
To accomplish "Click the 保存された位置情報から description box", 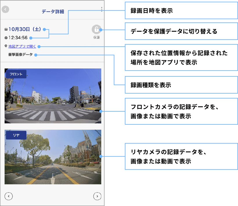I will pos(181,57).
